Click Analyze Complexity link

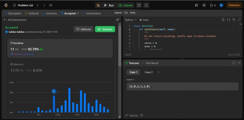22,54
